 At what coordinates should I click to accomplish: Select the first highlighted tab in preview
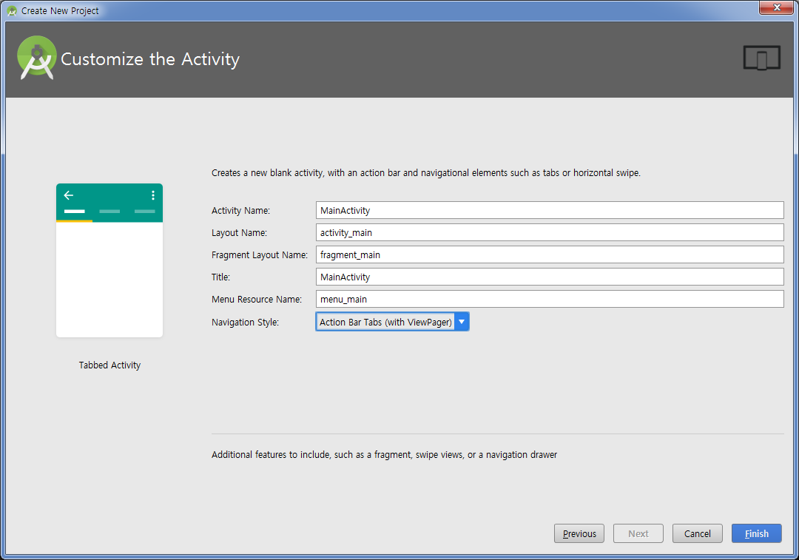74,212
